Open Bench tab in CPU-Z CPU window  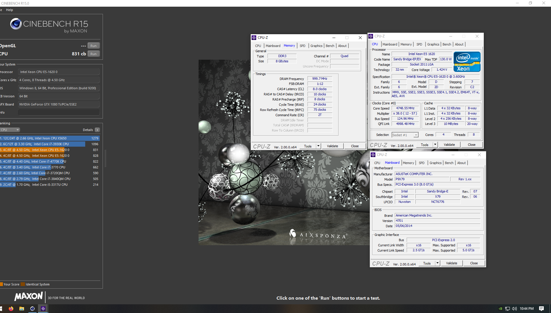pyautogui.click(x=447, y=44)
